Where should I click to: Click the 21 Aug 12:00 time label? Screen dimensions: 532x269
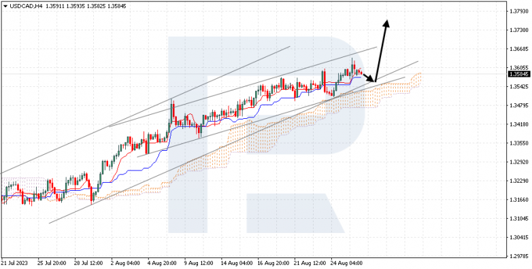310,264
